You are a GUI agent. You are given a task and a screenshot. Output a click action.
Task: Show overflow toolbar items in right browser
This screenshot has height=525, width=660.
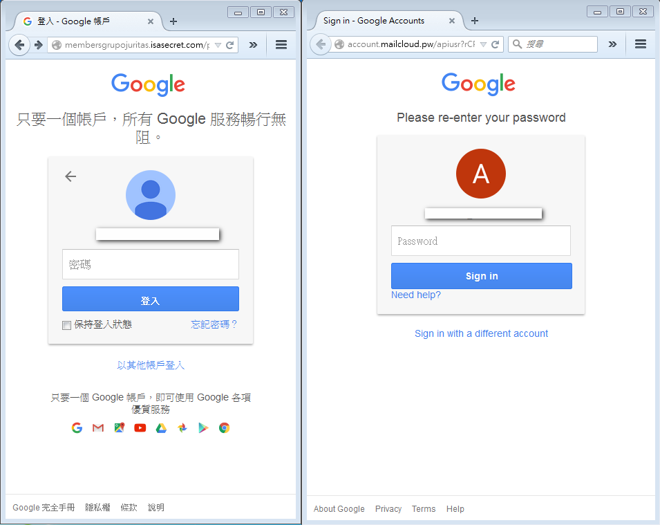click(x=612, y=44)
